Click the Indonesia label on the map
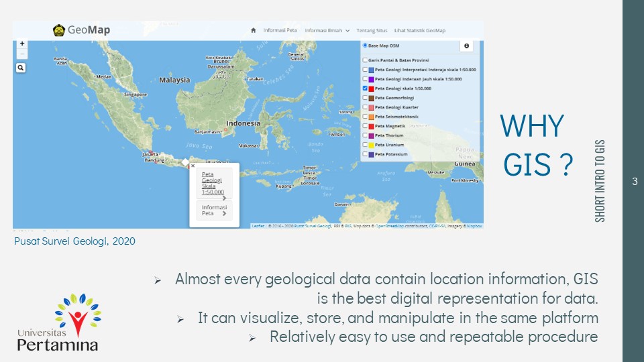Screen dimensions: 644x362 (243, 123)
